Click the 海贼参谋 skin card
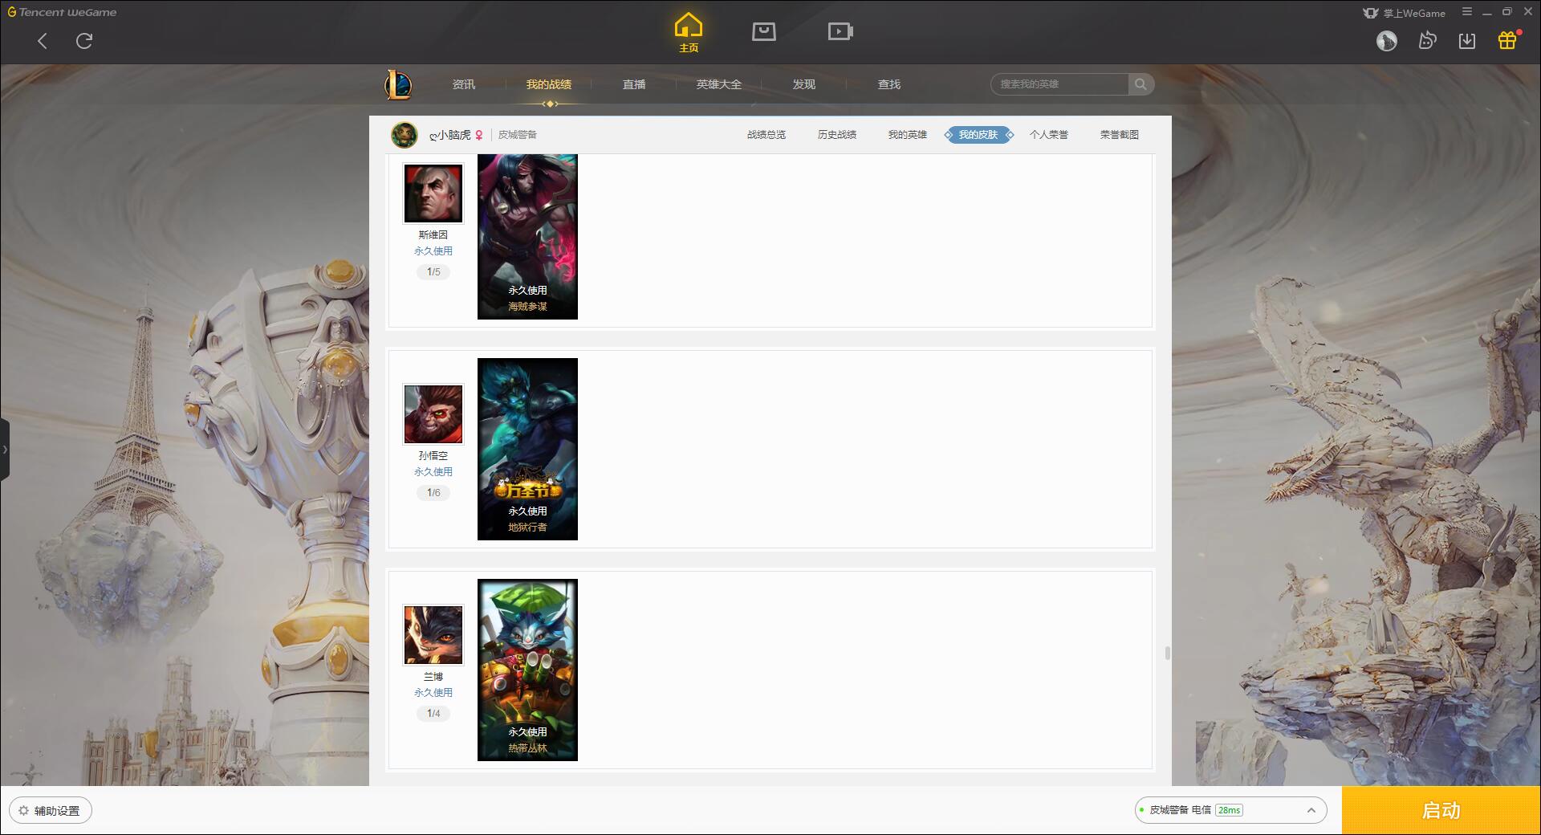1541x835 pixels. tap(527, 237)
